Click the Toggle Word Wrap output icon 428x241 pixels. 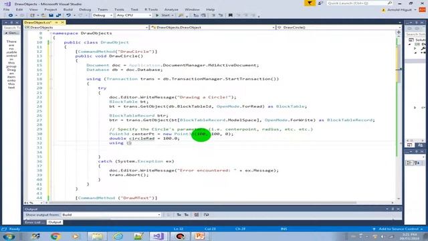click(206, 215)
